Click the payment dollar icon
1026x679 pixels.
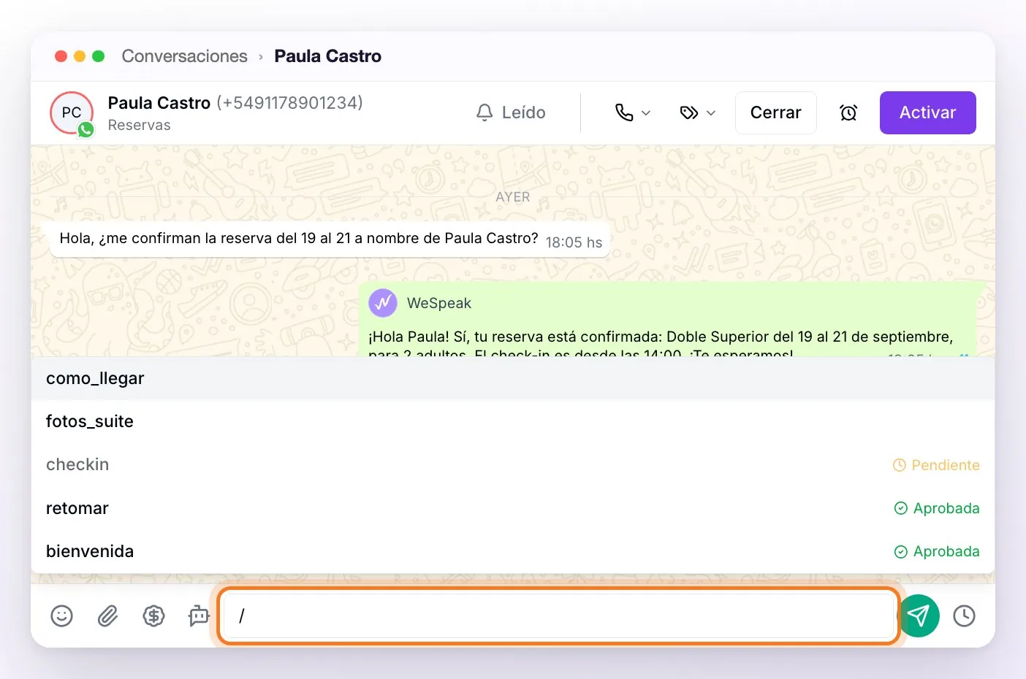click(153, 616)
